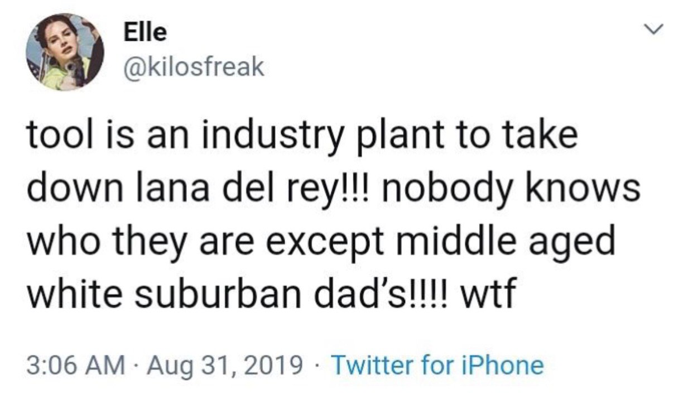The width and height of the screenshot is (693, 408).
Task: Click "wtf" at the tweet's end
Action: (x=485, y=293)
